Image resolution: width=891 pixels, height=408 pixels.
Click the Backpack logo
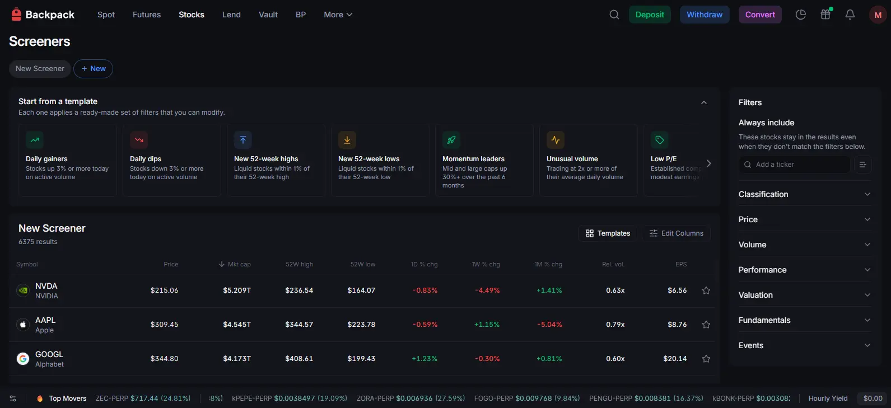tap(43, 15)
